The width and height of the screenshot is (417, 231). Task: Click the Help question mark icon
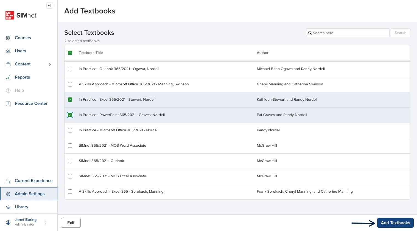pos(8,91)
